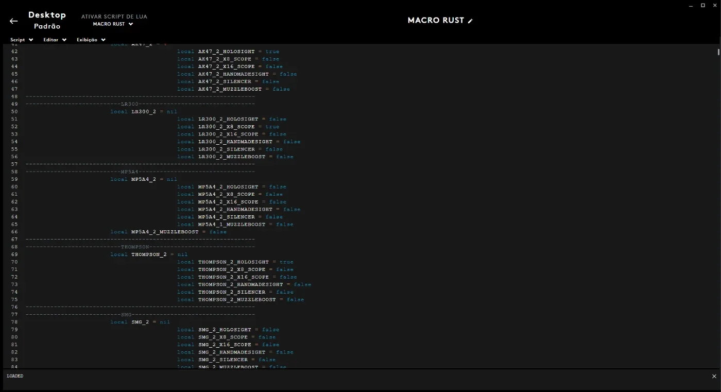Screen dimensions: 721x392
Task: Click the SMG section header comment
Action: pos(140,315)
